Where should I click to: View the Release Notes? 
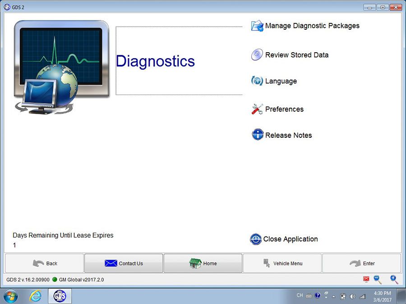[x=288, y=135]
